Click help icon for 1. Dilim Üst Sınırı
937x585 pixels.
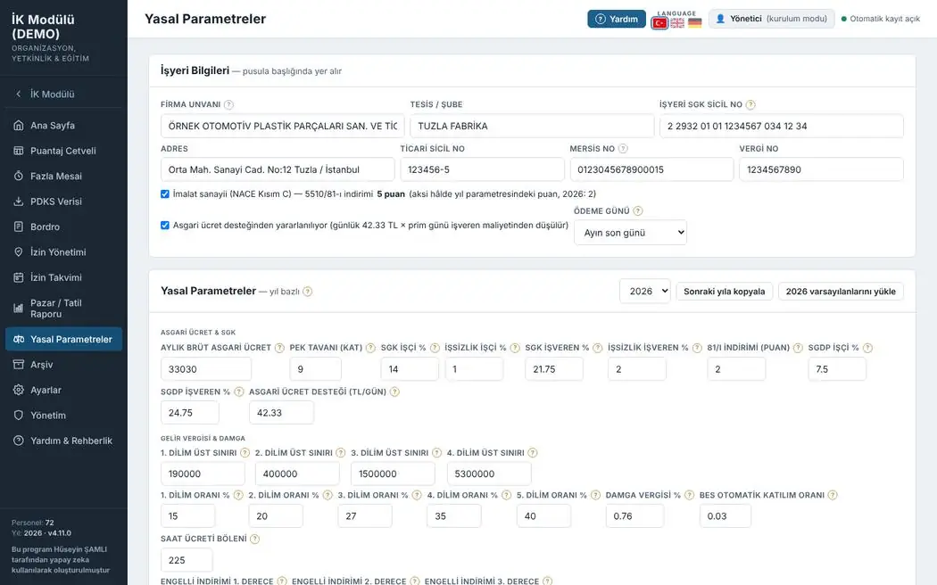(245, 452)
